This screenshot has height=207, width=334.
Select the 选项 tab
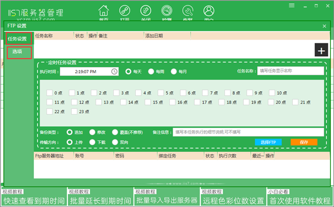[19, 53]
